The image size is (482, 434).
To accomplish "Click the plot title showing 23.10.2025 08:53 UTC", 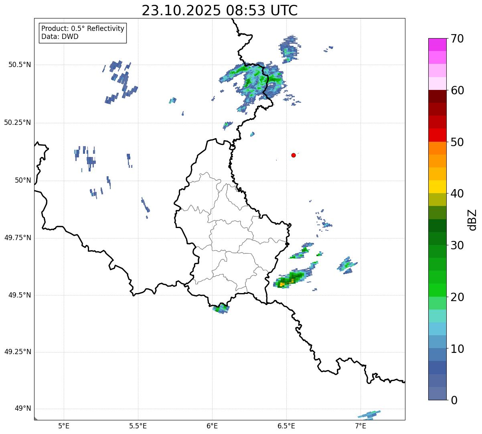I will click(220, 10).
